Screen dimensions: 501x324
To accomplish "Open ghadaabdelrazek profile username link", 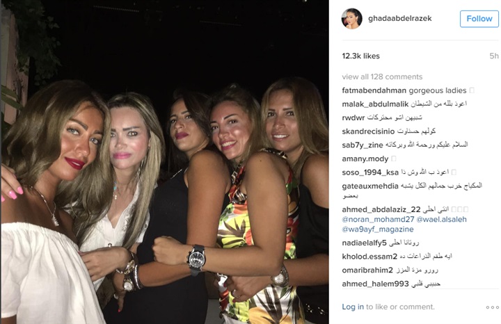I will pos(399,19).
